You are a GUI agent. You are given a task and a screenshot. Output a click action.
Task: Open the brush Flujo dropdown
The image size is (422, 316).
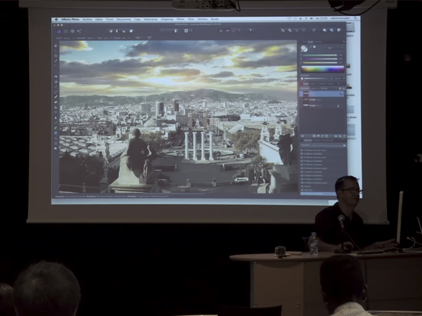(111, 38)
